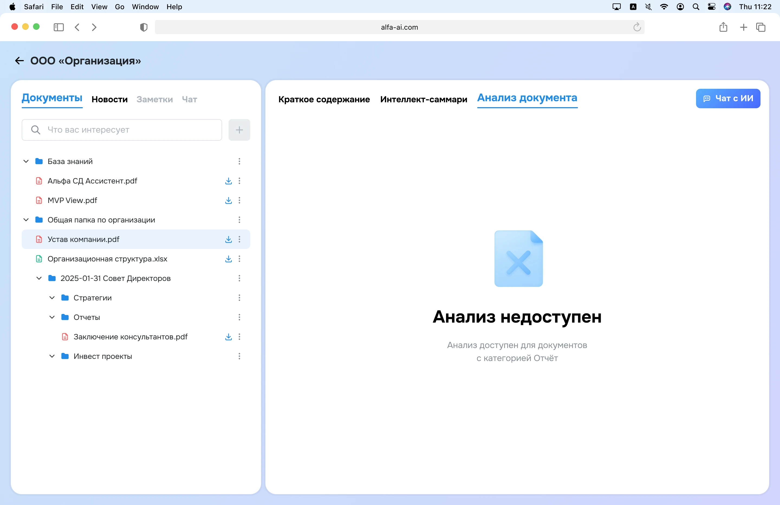The height and width of the screenshot is (505, 780).
Task: Select Заключение консультантов.pdf file
Action: pyautogui.click(x=136, y=337)
